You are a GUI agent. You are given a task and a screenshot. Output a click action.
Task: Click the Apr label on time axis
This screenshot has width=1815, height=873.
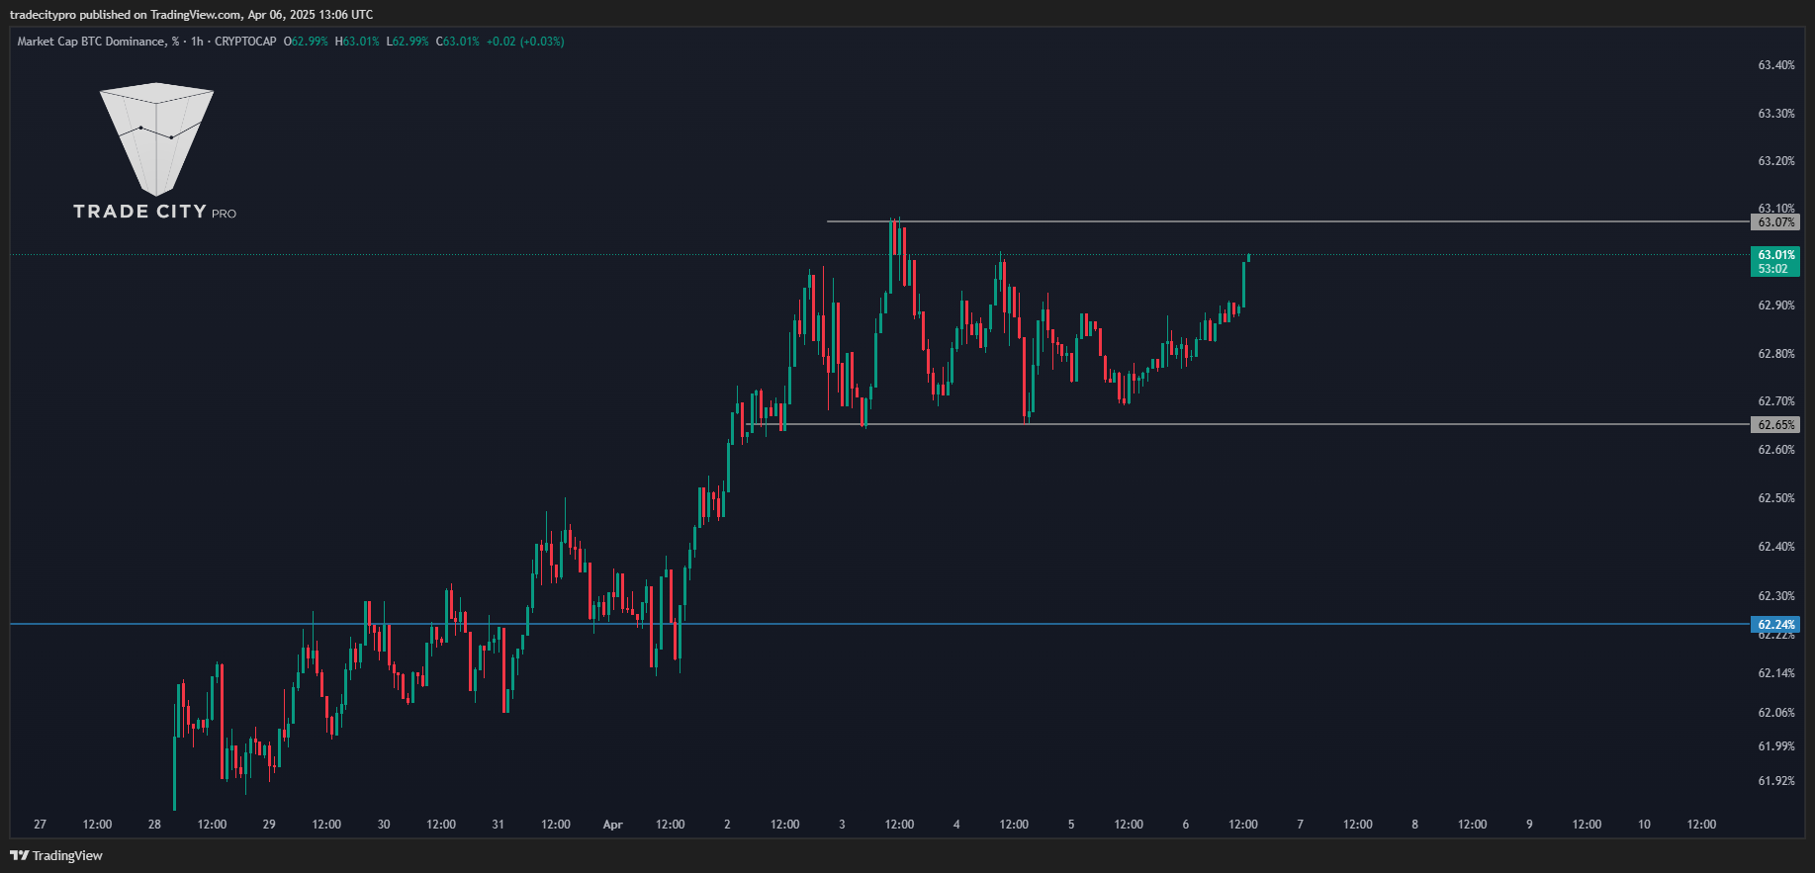click(x=613, y=825)
